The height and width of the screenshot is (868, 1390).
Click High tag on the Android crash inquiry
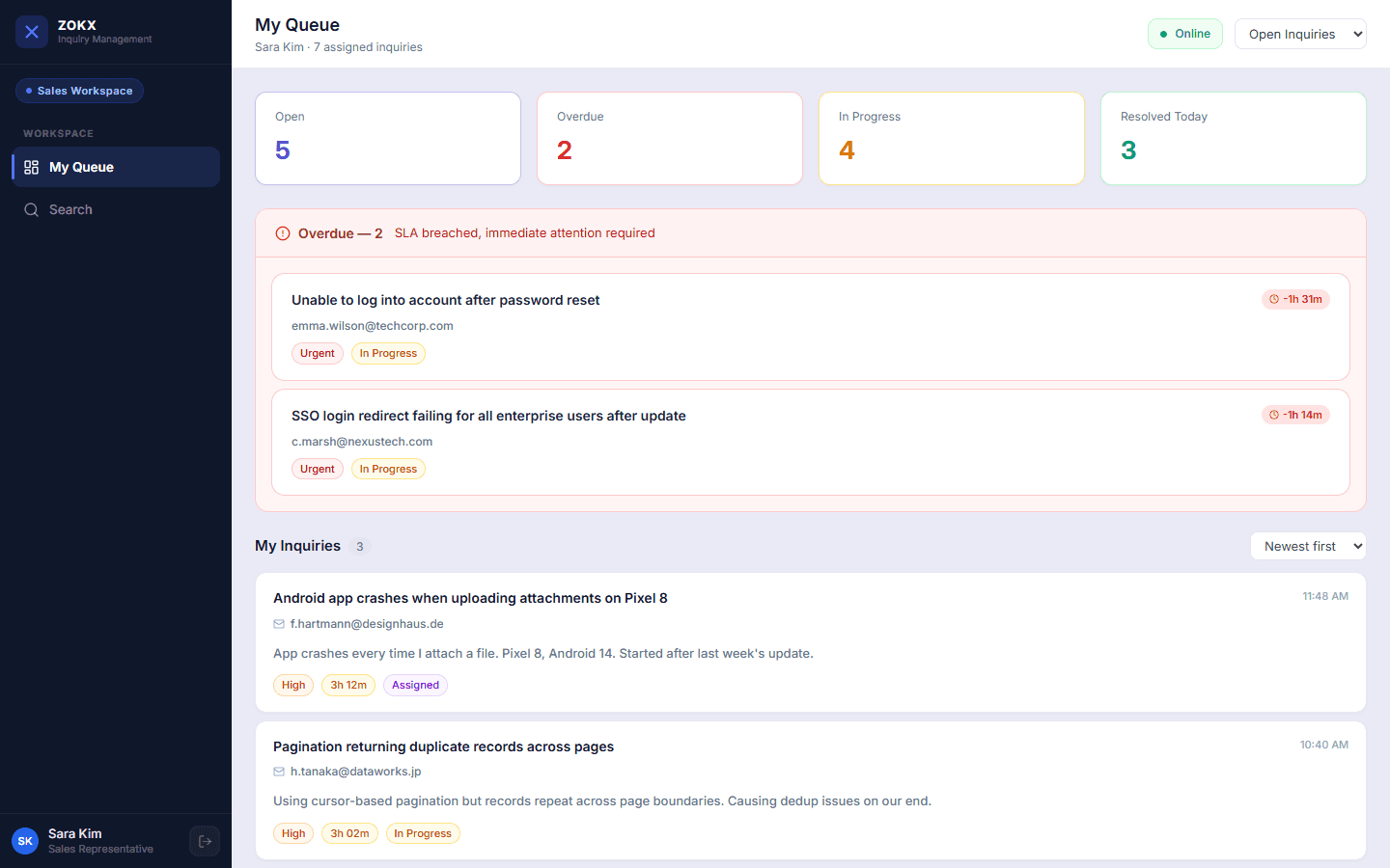pos(293,685)
